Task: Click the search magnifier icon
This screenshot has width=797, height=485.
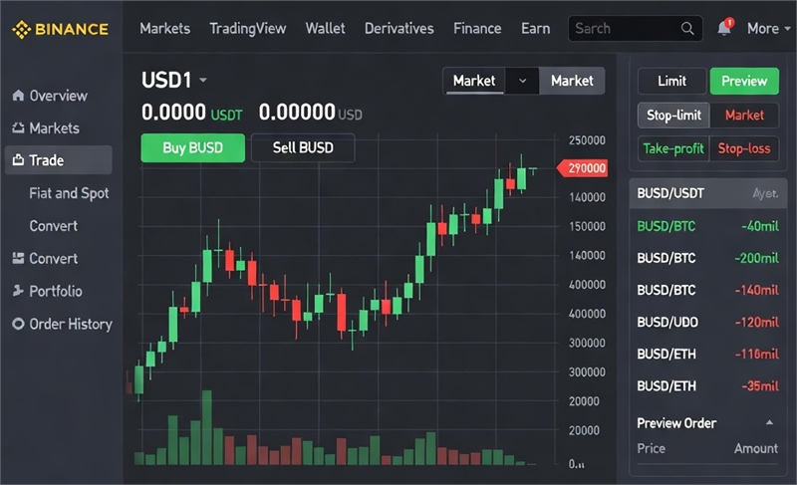Action: click(688, 29)
